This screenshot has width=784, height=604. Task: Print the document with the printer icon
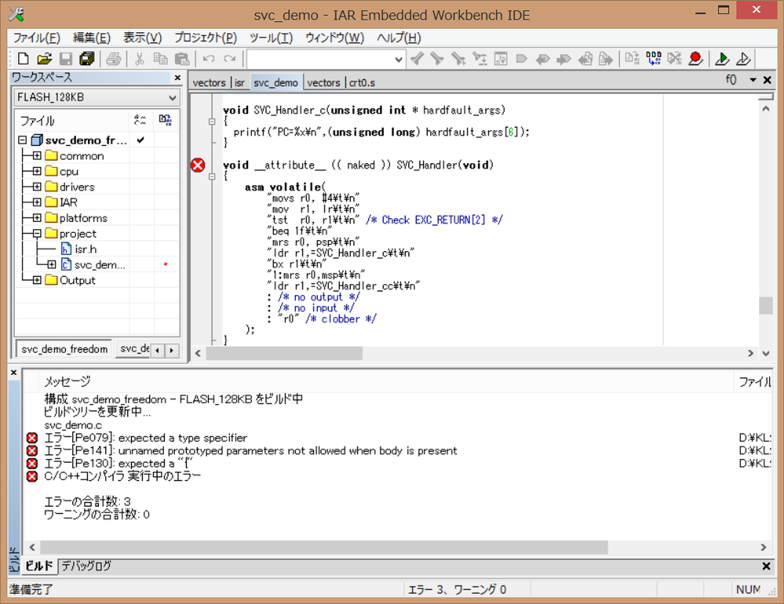(114, 59)
